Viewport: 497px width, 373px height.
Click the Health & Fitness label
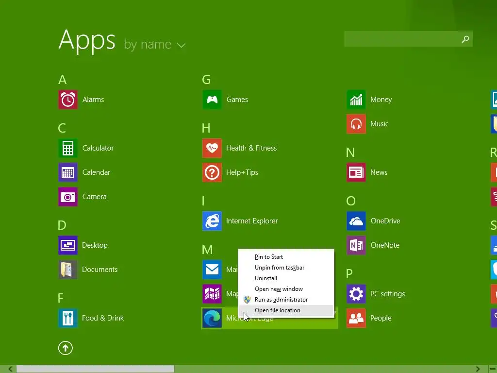(251, 148)
